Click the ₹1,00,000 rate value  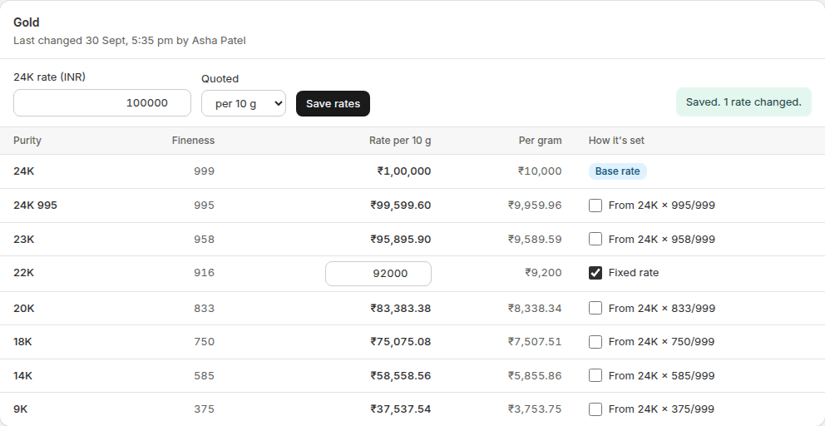click(x=404, y=171)
